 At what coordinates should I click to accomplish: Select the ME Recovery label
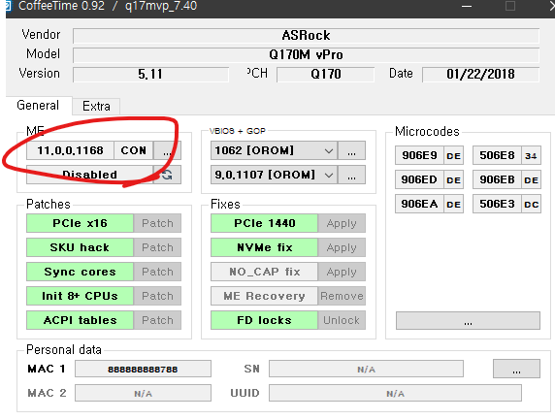[x=265, y=296]
